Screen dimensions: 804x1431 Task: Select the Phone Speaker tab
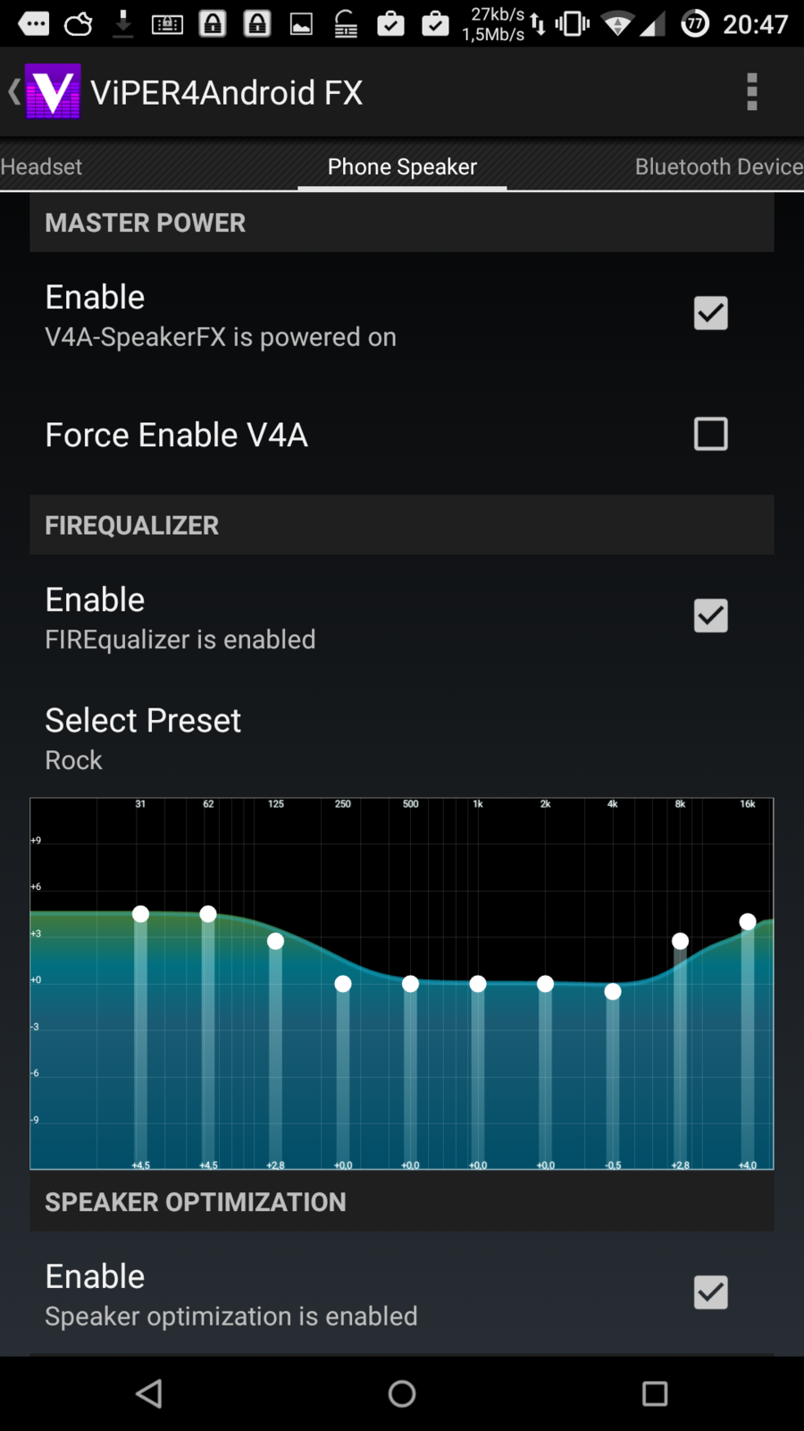pyautogui.click(x=402, y=167)
